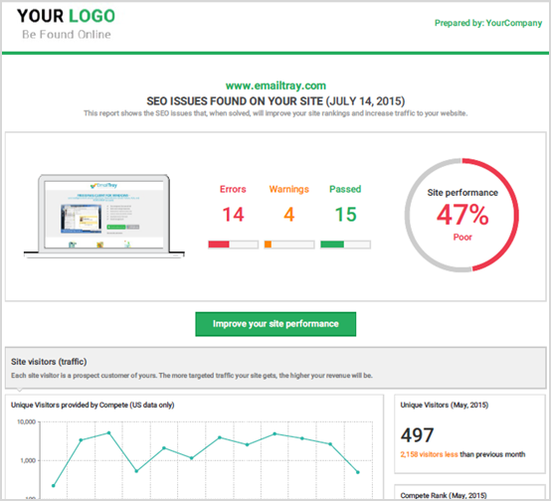Click the Compete Rank (May, 2015) heading
This screenshot has height=501, width=551.
(444, 495)
